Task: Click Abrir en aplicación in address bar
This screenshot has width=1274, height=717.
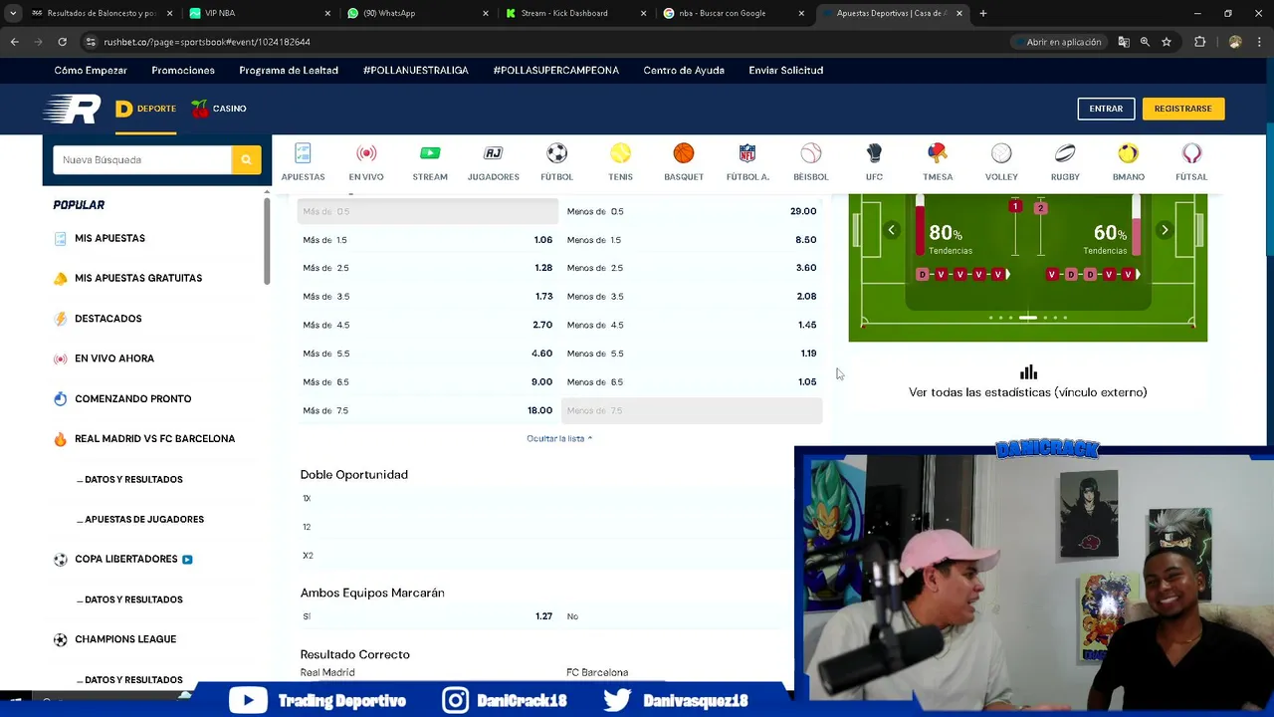Action: coord(1058,42)
